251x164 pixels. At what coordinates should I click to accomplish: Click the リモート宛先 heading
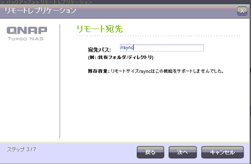[100, 29]
